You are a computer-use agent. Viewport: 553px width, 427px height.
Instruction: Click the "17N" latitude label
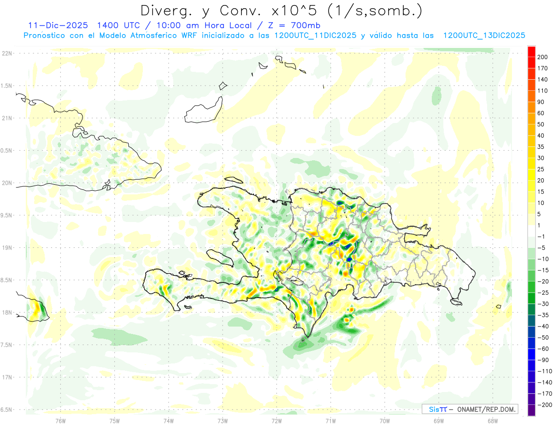click(x=6, y=377)
